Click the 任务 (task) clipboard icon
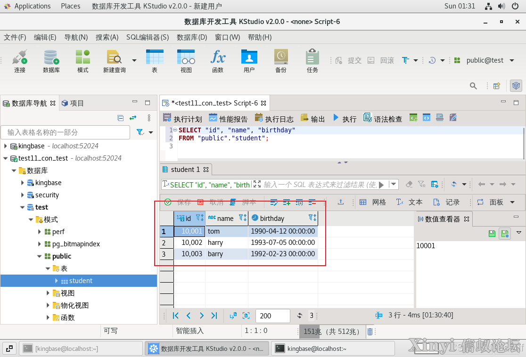Viewport: 526px width, 357px height. click(x=312, y=61)
